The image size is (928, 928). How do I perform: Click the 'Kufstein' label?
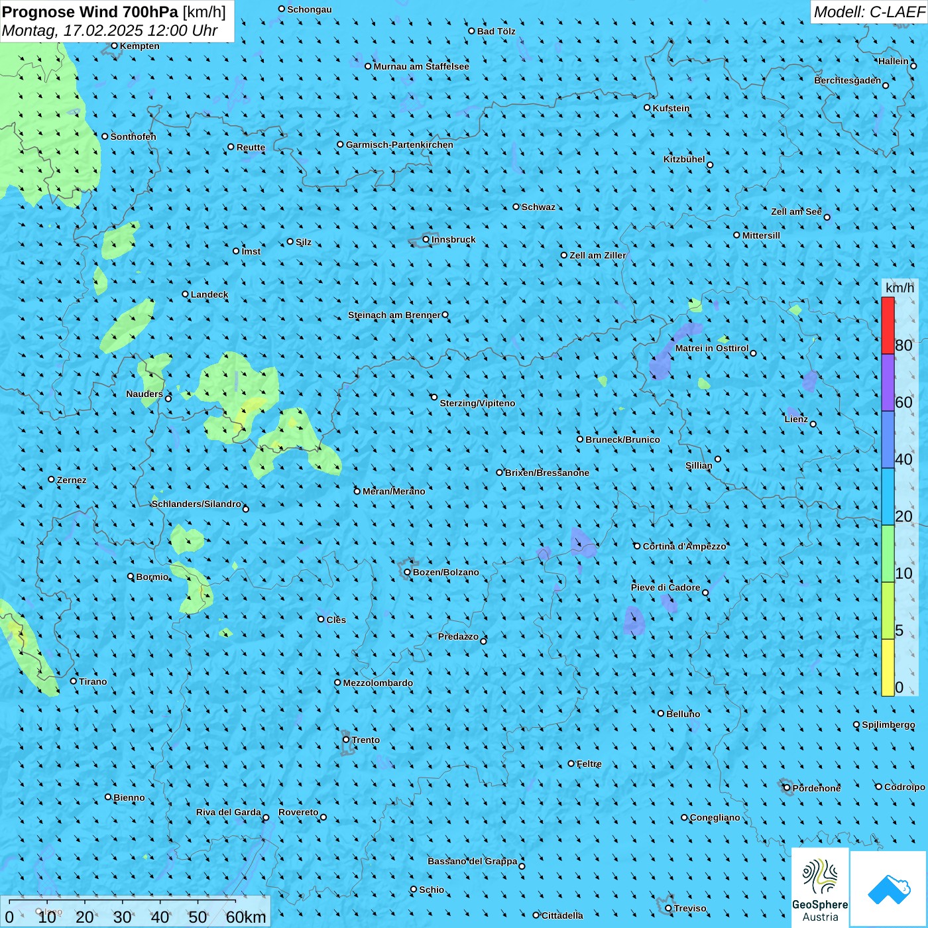click(671, 108)
